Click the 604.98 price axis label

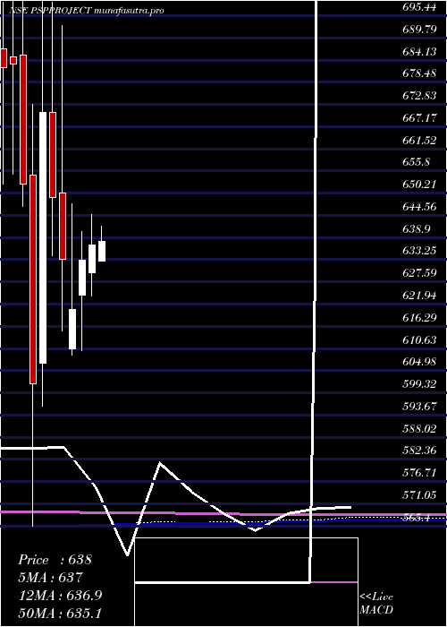coord(418,362)
